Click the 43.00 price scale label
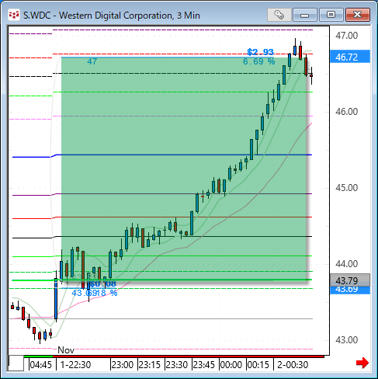The width and height of the screenshot is (378, 379). 346,340
